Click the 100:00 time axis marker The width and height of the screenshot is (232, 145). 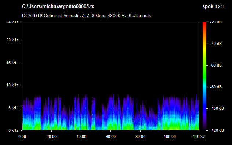pyautogui.click(x=170, y=137)
